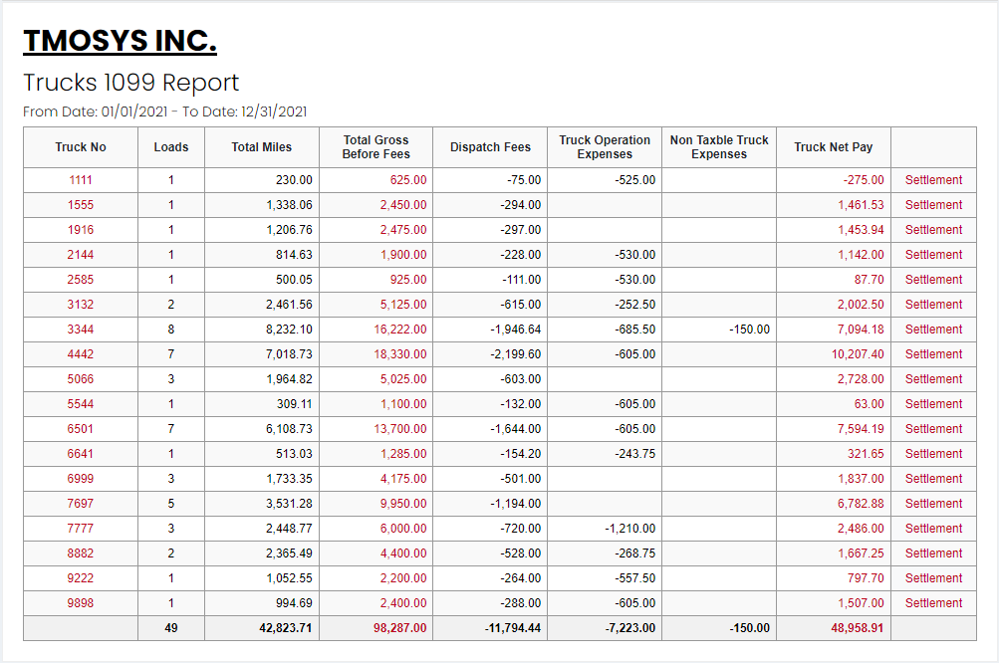Open Settlement link for truck 2144
The height and width of the screenshot is (663, 999).
(933, 255)
